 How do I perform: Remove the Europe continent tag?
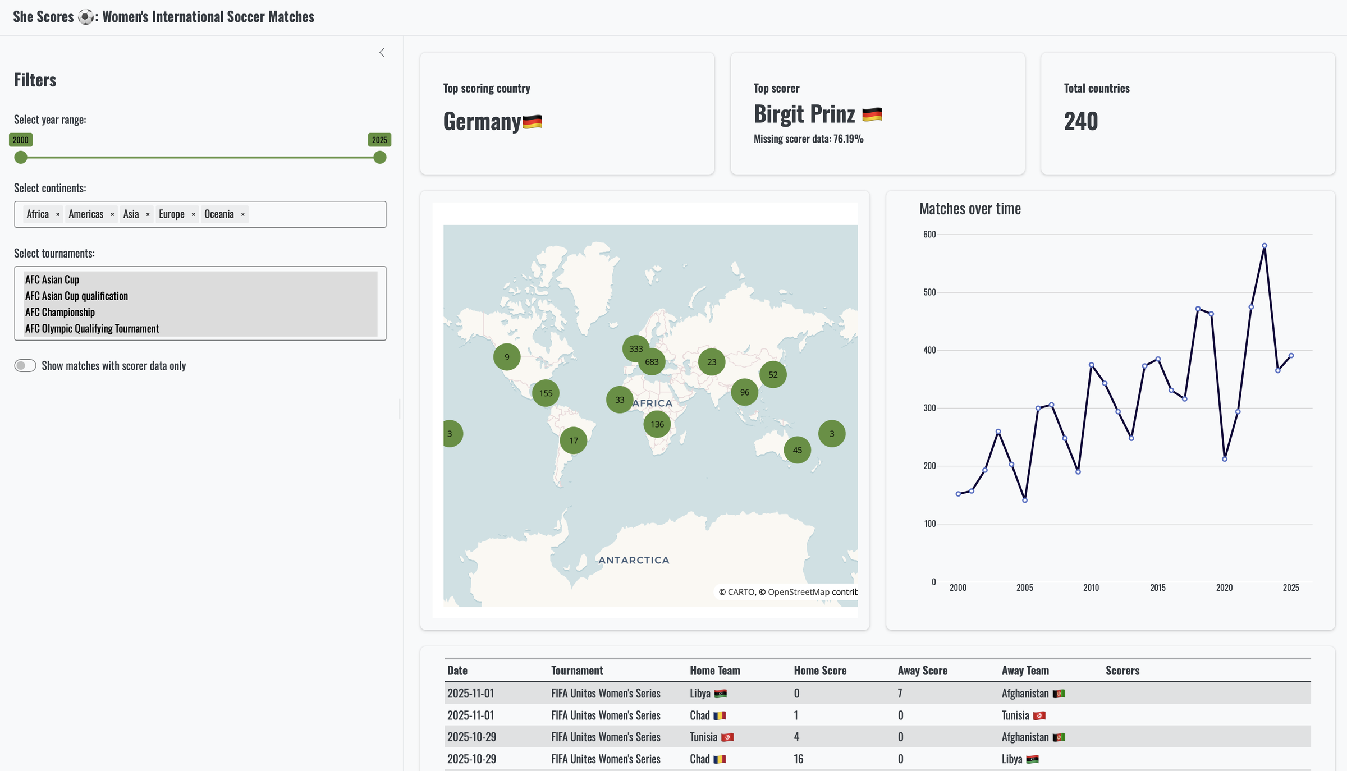point(193,214)
